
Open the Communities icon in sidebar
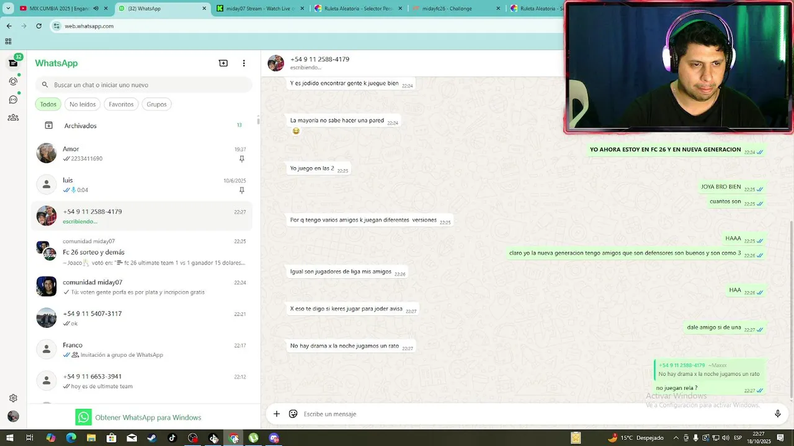coord(13,117)
